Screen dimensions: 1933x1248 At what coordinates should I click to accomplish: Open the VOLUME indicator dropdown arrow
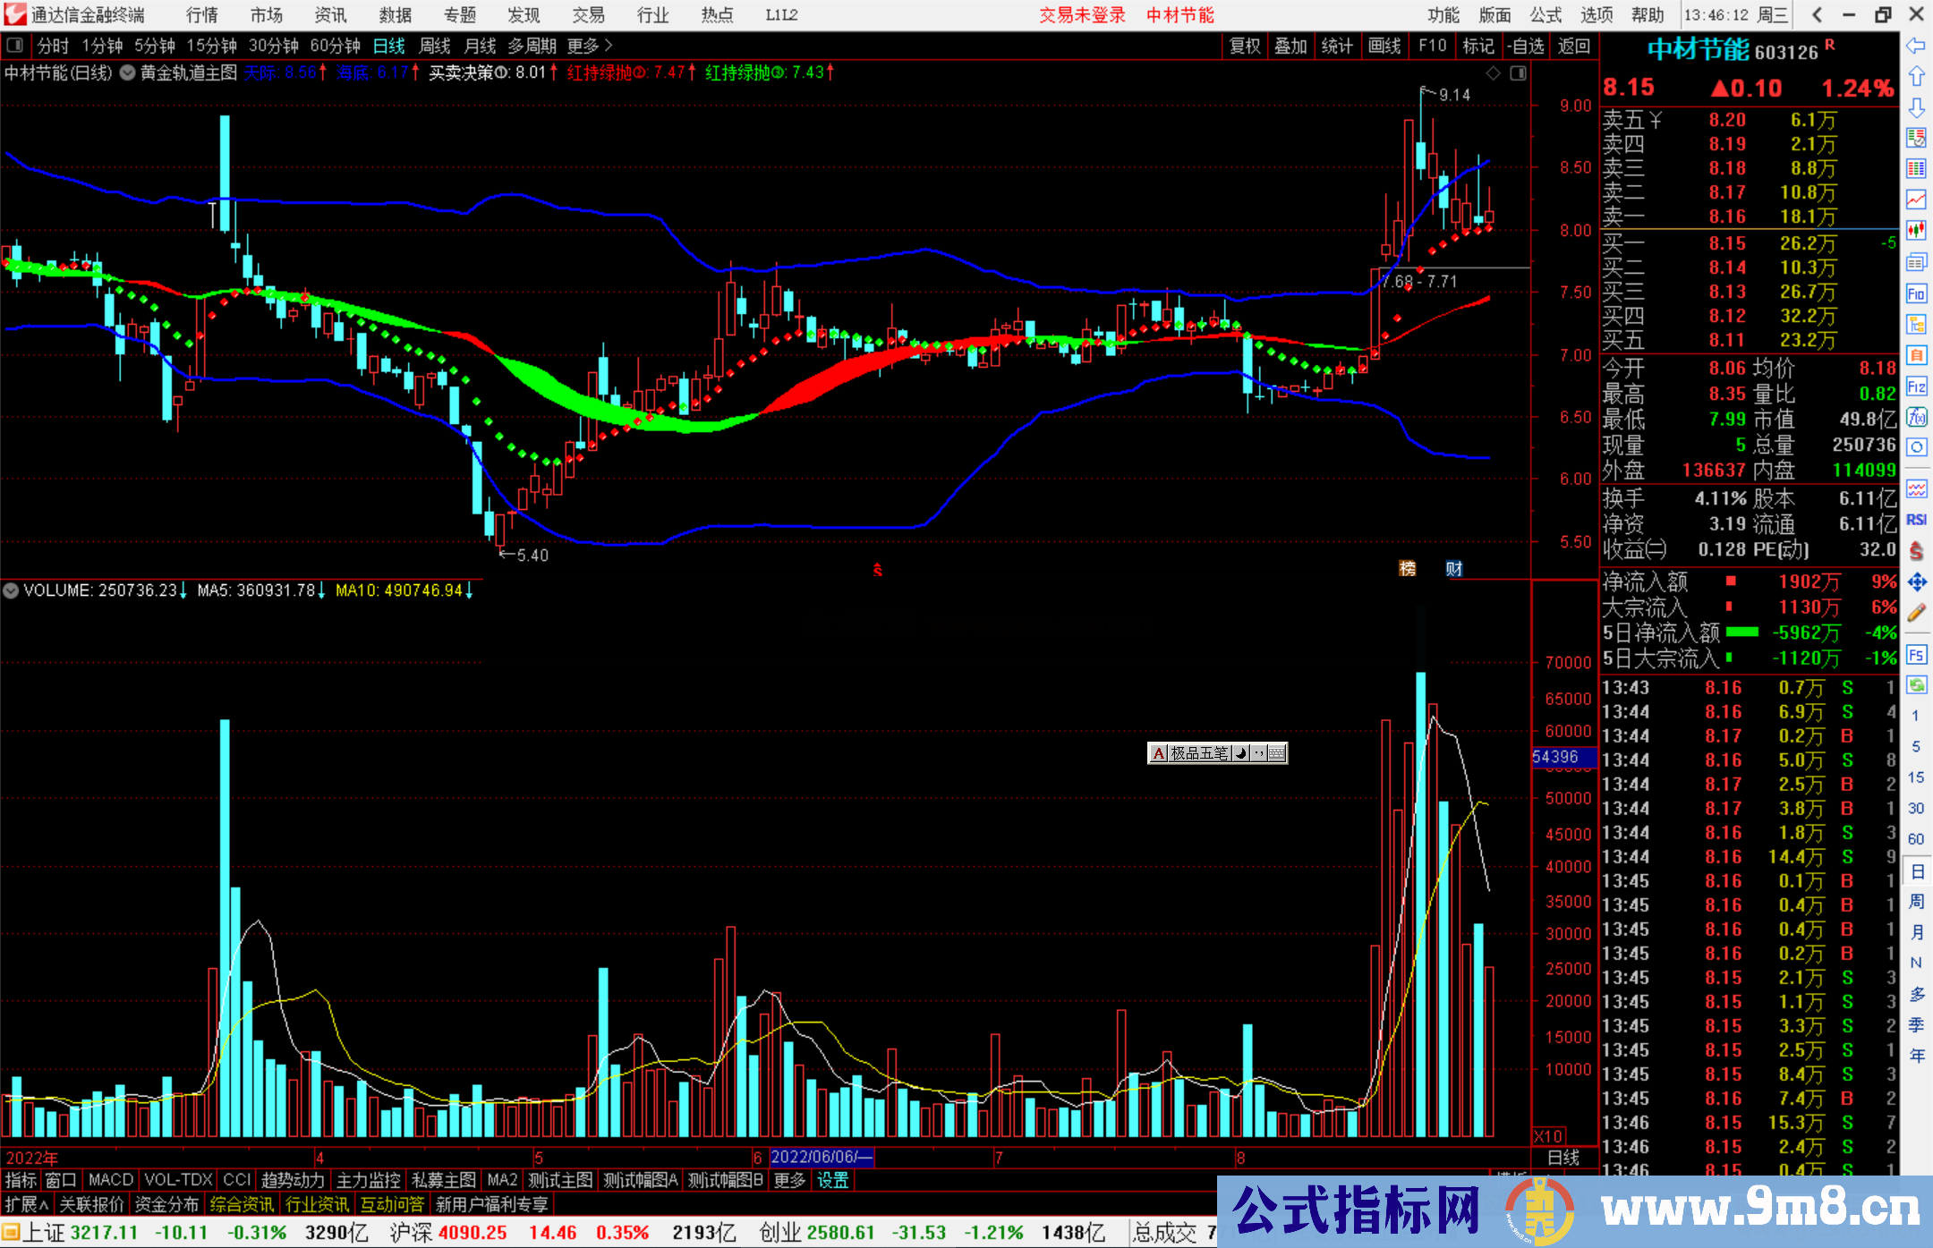[x=11, y=590]
